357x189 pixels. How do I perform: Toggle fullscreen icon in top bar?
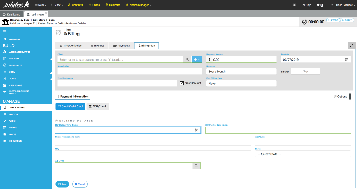click(x=295, y=5)
